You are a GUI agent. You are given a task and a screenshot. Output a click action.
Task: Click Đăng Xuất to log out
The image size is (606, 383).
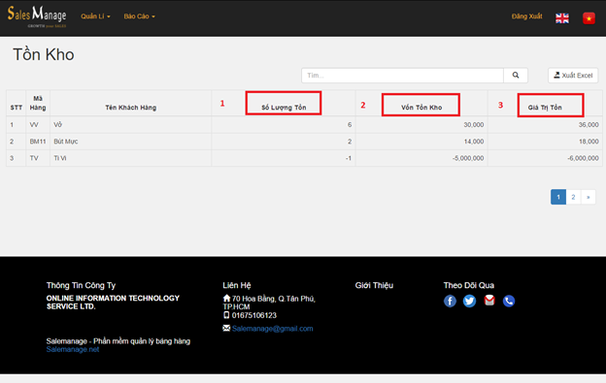[526, 16]
